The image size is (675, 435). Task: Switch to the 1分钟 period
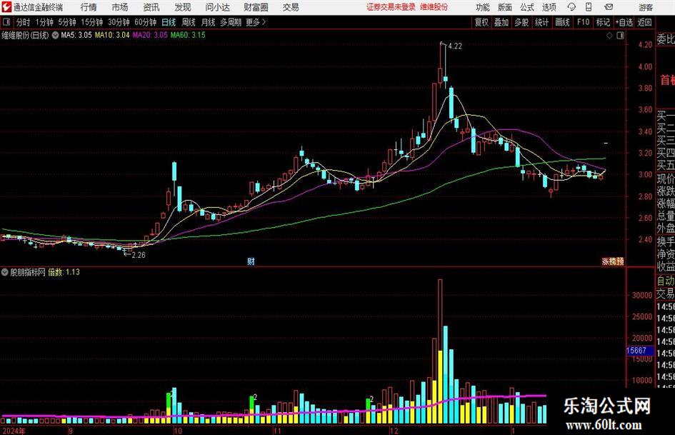(44, 22)
